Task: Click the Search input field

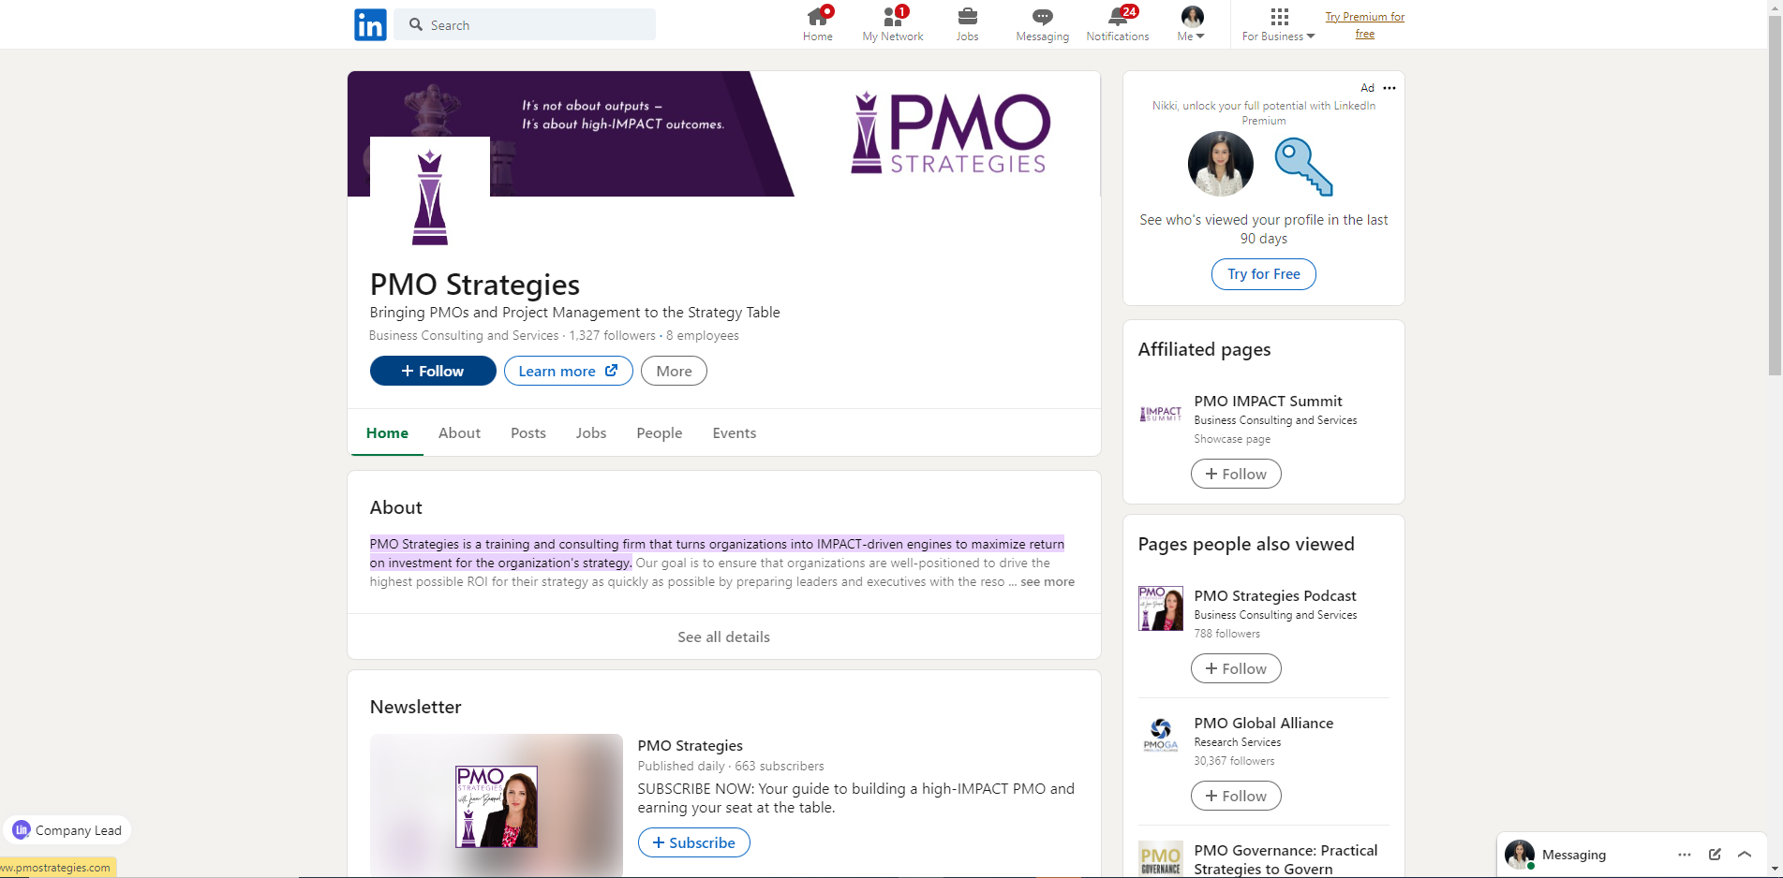Action: (525, 24)
